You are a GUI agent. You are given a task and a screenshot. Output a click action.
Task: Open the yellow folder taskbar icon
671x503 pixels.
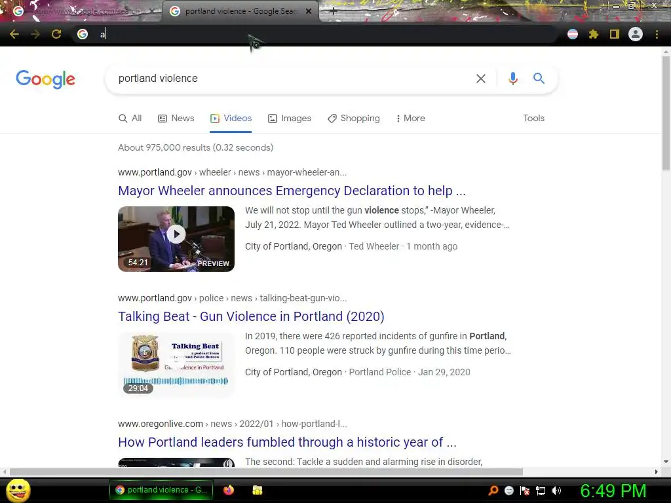tap(257, 490)
